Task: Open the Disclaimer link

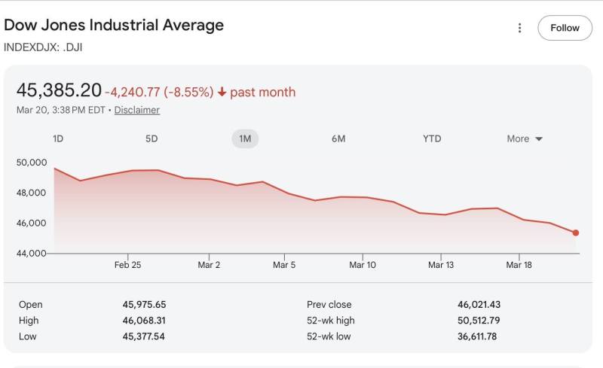Action: [137, 110]
